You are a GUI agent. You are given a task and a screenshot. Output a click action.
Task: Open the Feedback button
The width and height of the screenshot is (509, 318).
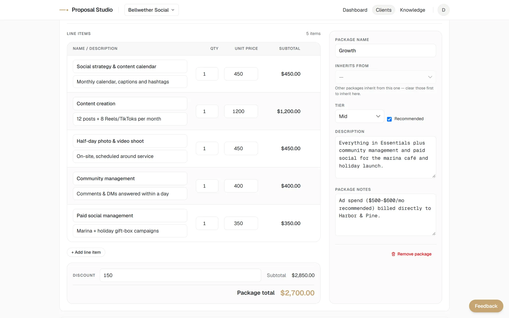pyautogui.click(x=486, y=306)
